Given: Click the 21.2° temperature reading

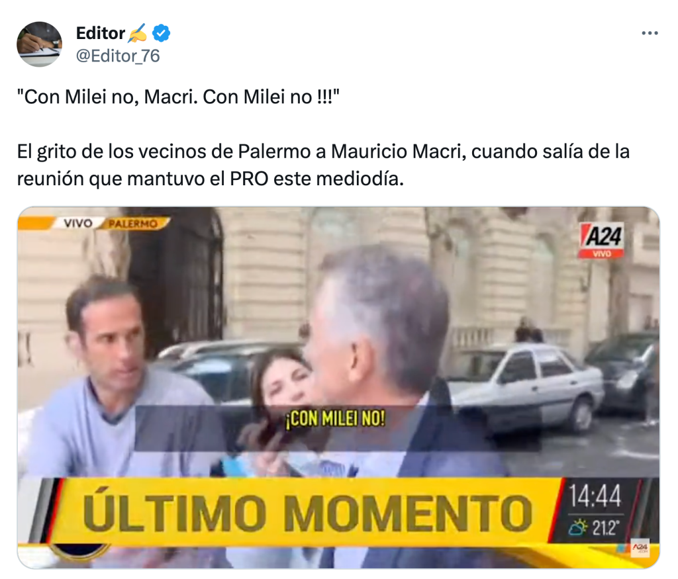Looking at the screenshot, I should click(x=606, y=527).
